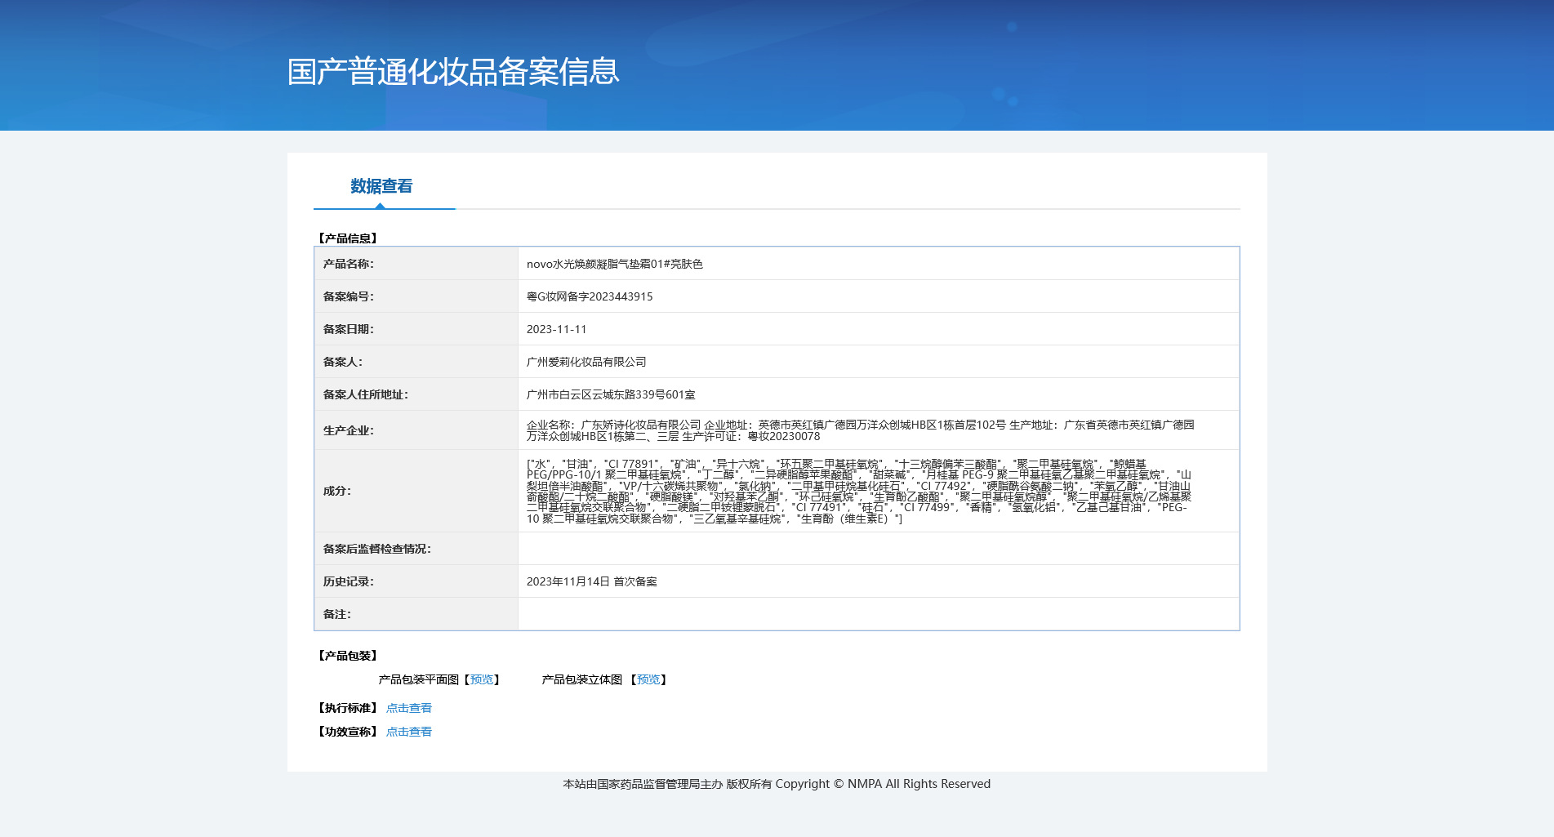Image resolution: width=1554 pixels, height=837 pixels.
Task: Click the 备案后监督检查情况 row label
Action: 377,549
